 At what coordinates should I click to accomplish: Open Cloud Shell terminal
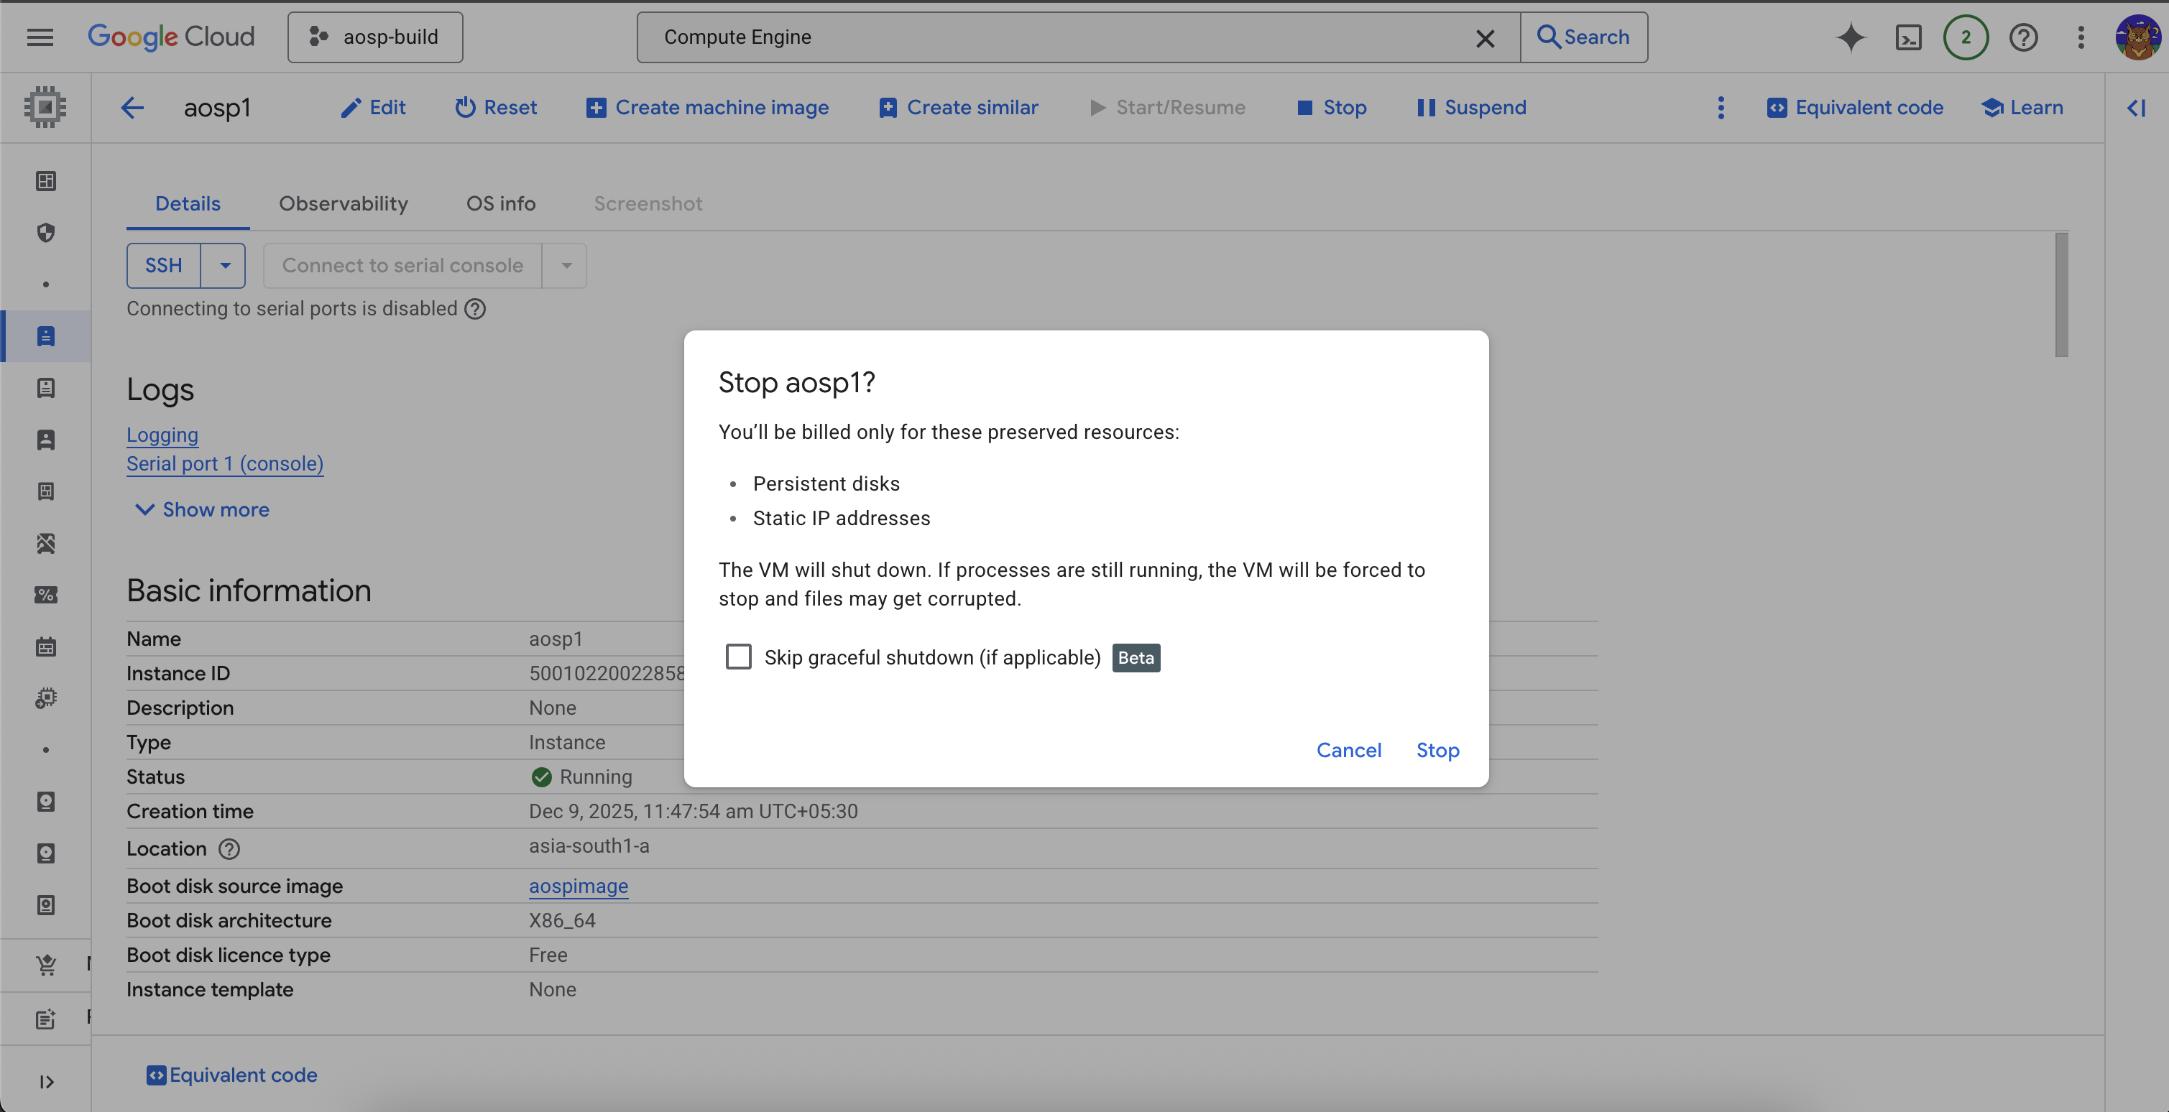(1909, 37)
